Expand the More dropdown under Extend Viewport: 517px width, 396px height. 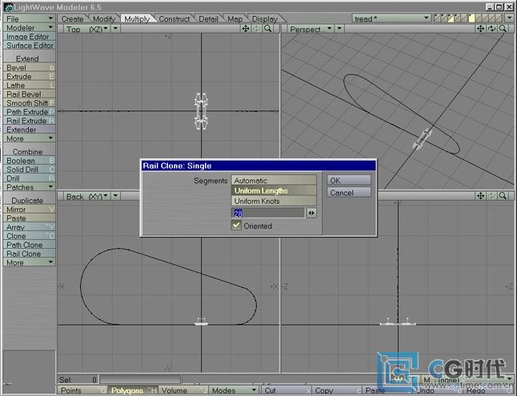[29, 138]
